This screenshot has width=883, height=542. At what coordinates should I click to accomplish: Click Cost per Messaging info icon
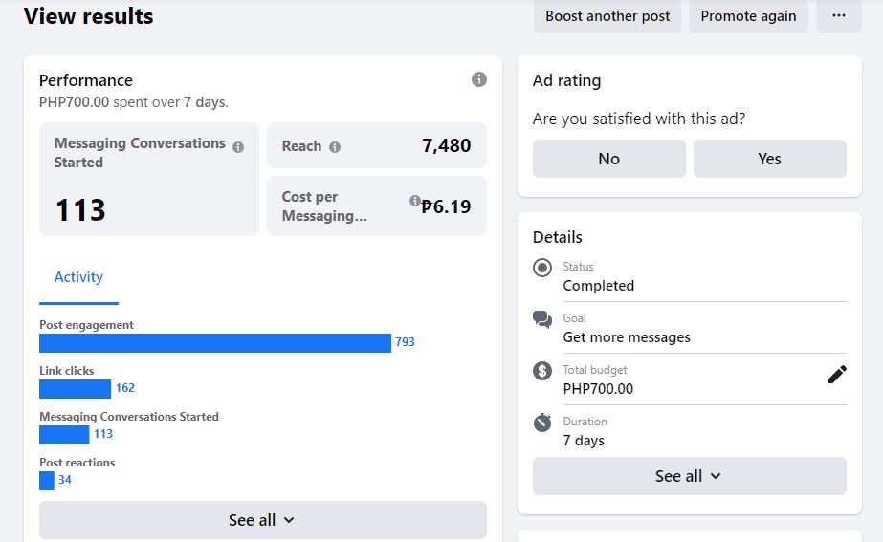(415, 201)
